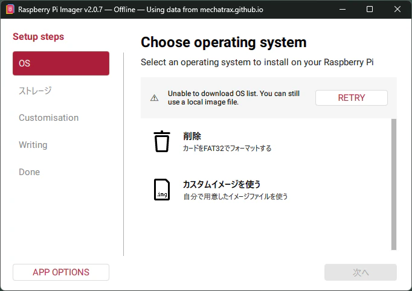The height and width of the screenshot is (291, 412).
Task: Click the 'Setup steps' heading
Action: point(39,36)
